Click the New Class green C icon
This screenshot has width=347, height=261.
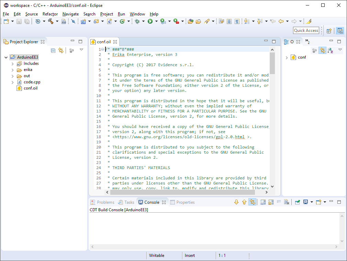122,21
